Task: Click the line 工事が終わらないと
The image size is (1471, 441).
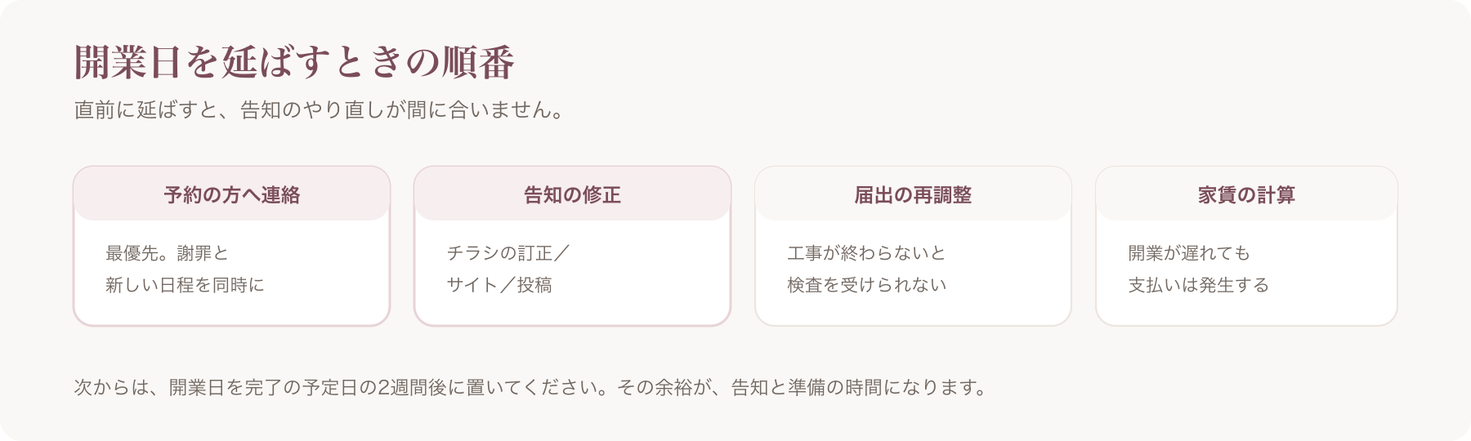Action: click(866, 253)
